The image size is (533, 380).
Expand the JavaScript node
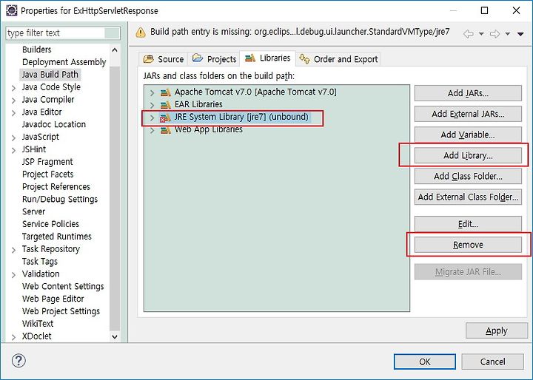(13, 138)
